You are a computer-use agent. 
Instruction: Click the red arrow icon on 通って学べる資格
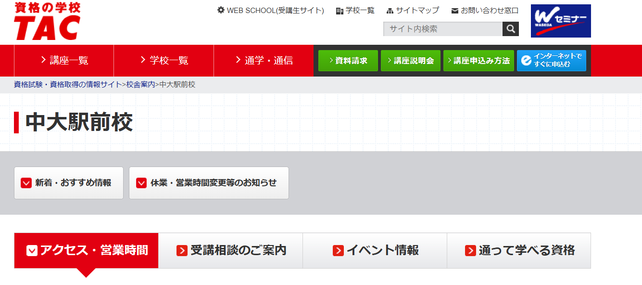coord(470,251)
